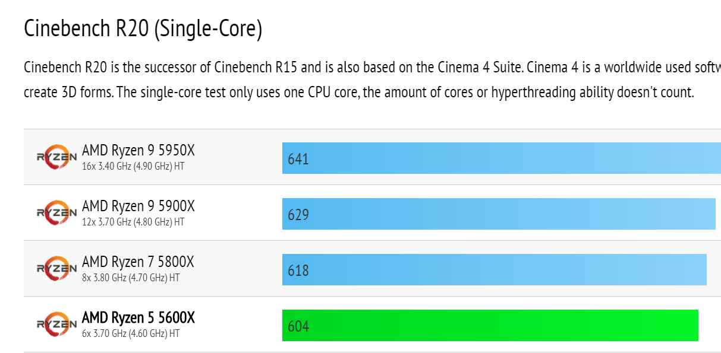The image size is (721, 353).
Task: Click the Cinebench R20 (Single-Core) heading
Action: 143,28
